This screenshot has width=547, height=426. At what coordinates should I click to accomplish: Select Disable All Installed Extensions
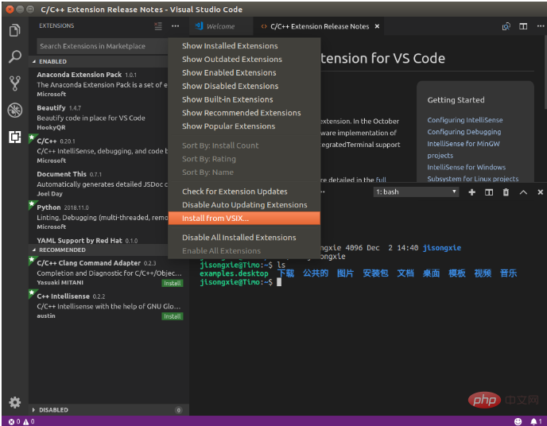click(x=244, y=238)
